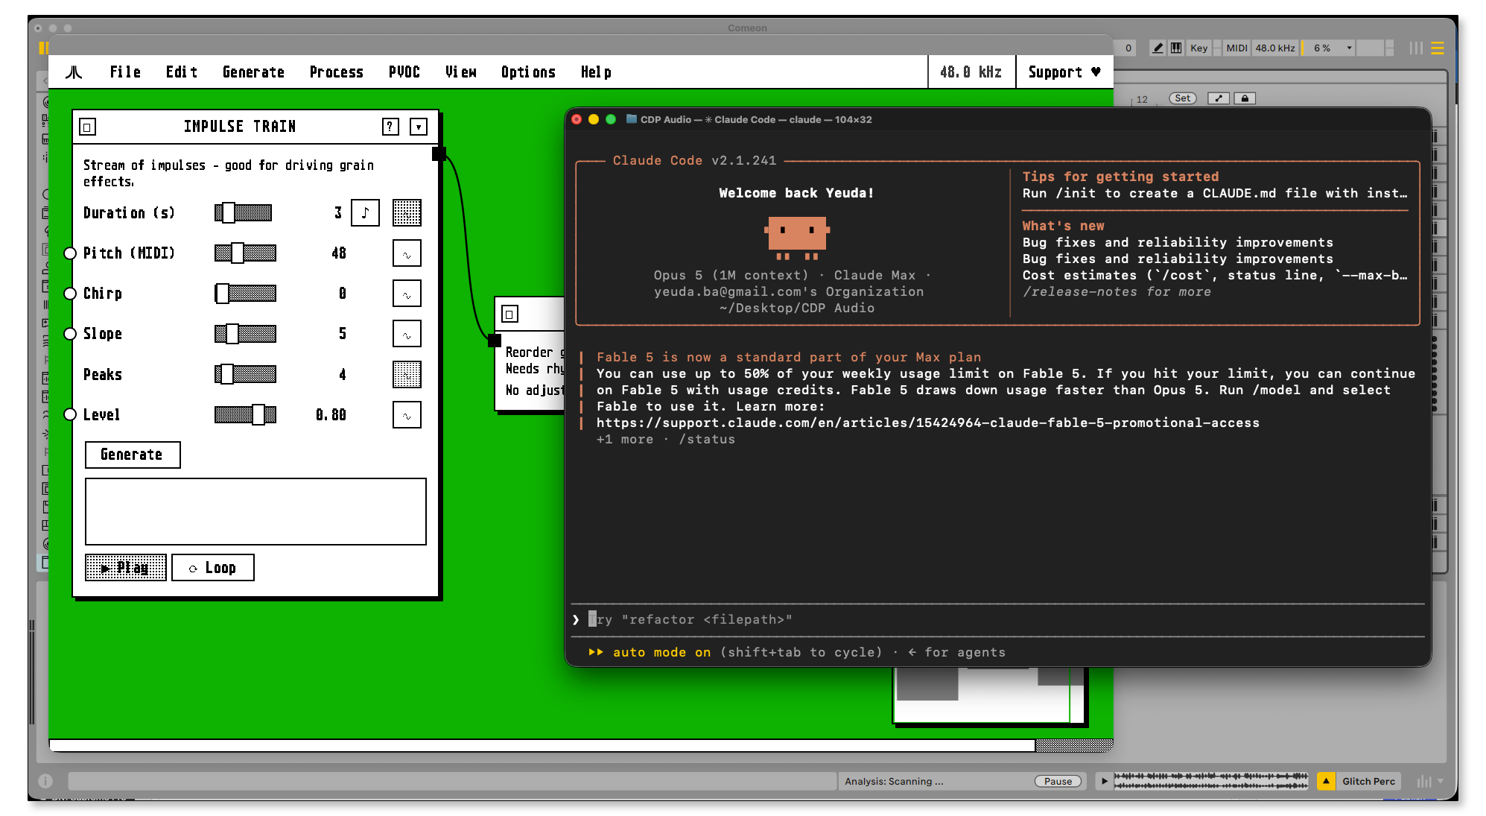Open the Fable 5 promotional access link
Image resolution: width=1486 pixels, height=816 pixels.
927,423
